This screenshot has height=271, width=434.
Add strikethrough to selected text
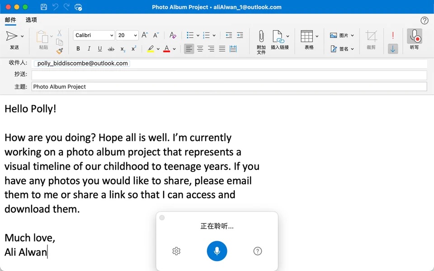(x=111, y=48)
